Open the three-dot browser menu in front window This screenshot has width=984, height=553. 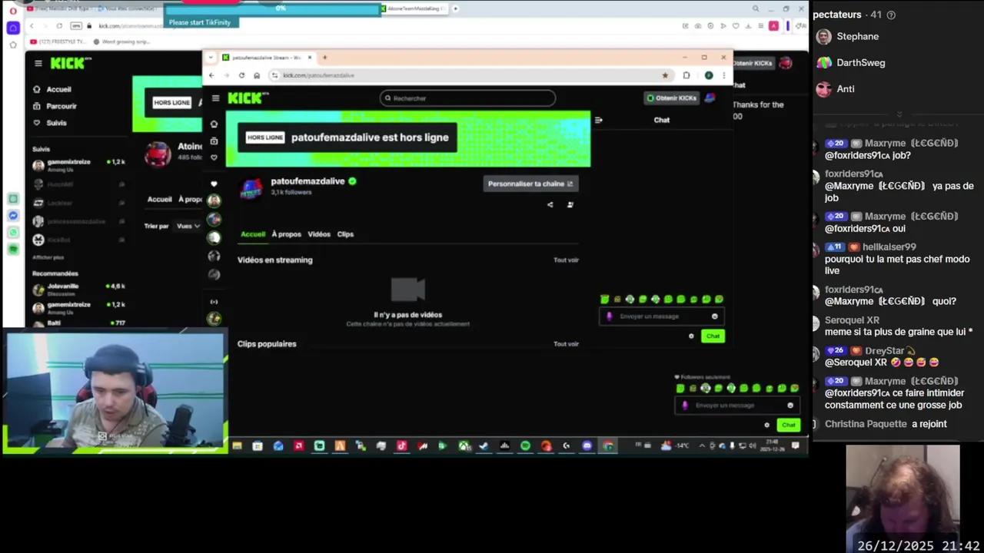coord(723,75)
